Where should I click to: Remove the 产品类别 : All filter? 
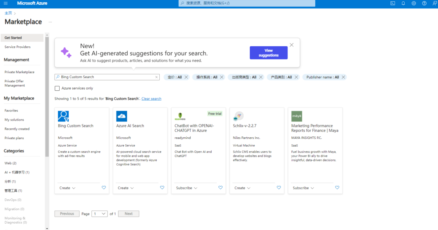(x=296, y=77)
